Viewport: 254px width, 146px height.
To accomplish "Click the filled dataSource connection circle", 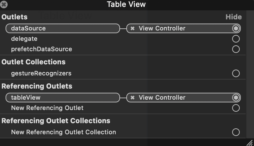I will [x=236, y=28].
